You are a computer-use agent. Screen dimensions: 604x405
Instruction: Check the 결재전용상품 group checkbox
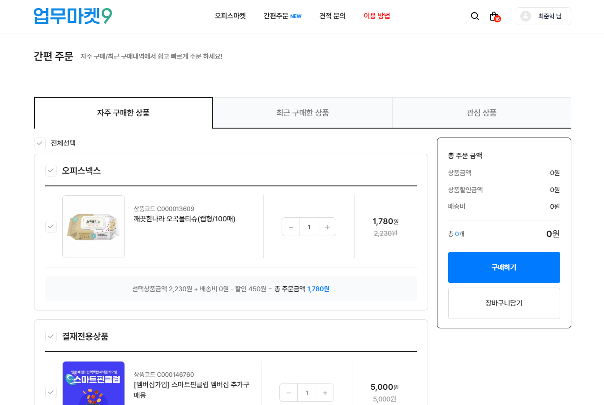(x=51, y=336)
